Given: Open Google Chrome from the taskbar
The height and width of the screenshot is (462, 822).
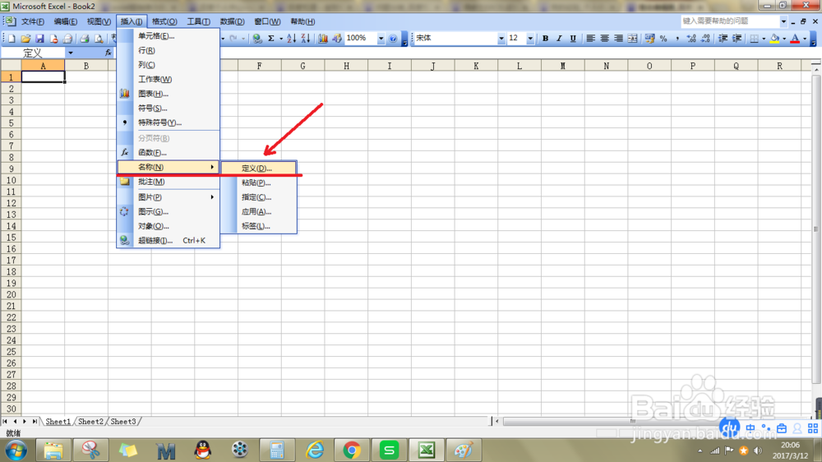Looking at the screenshot, I should (352, 450).
